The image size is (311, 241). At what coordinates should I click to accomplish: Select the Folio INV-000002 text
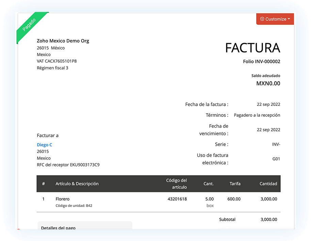(x=261, y=62)
